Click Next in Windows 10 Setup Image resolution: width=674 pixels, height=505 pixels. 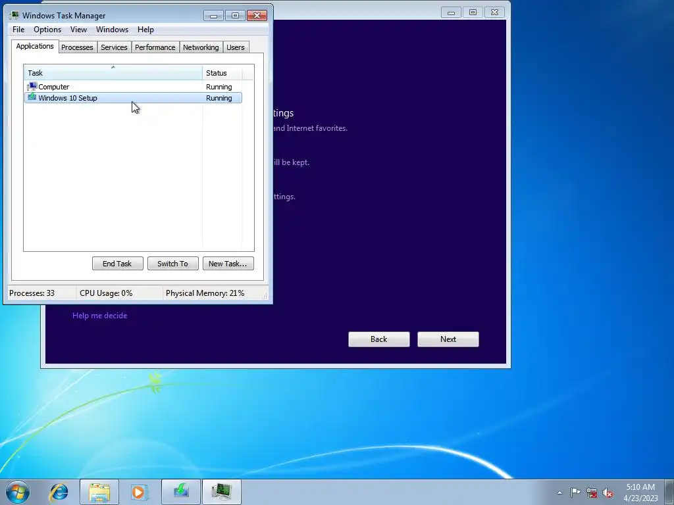coord(448,339)
